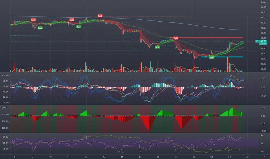Click the 25.00 RSI scale value
270x159 pixels.
(x=6, y=149)
